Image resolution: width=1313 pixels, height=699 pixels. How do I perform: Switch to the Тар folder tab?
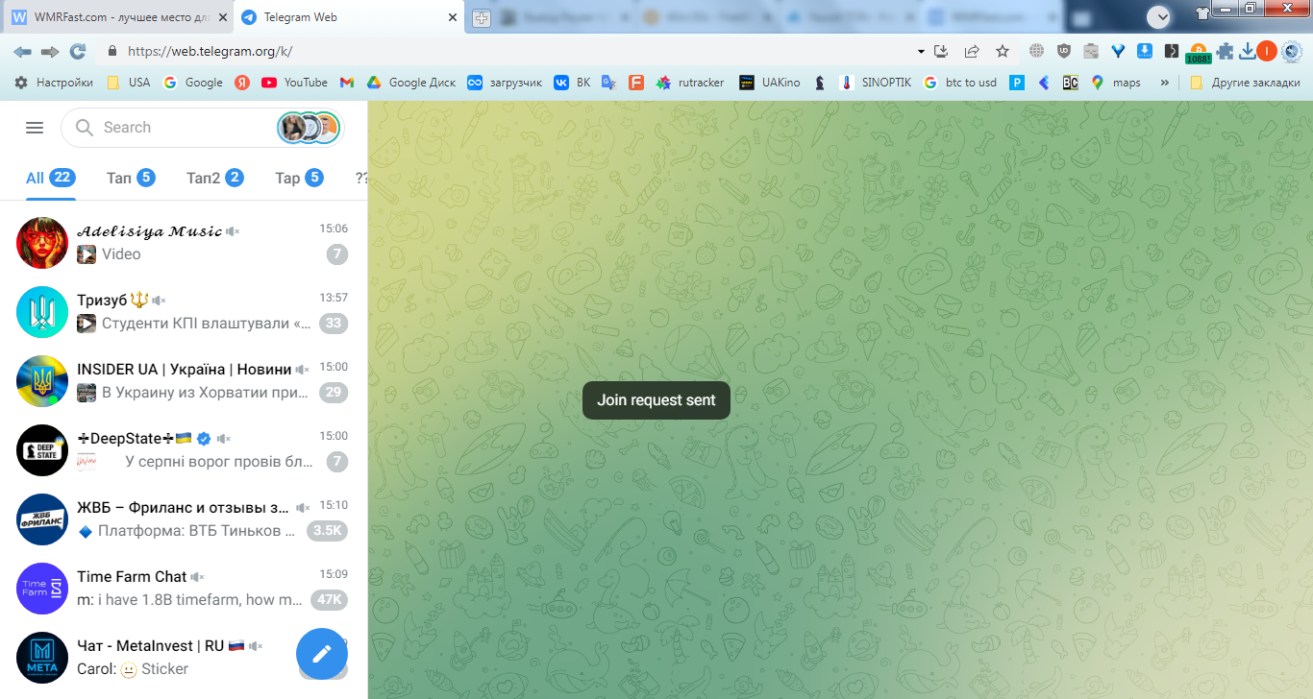tap(299, 178)
